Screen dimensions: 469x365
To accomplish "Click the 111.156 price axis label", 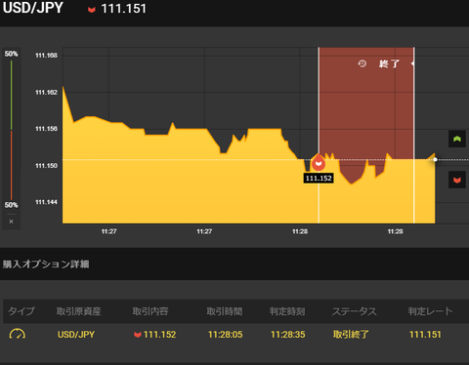I will pyautogui.click(x=46, y=129).
